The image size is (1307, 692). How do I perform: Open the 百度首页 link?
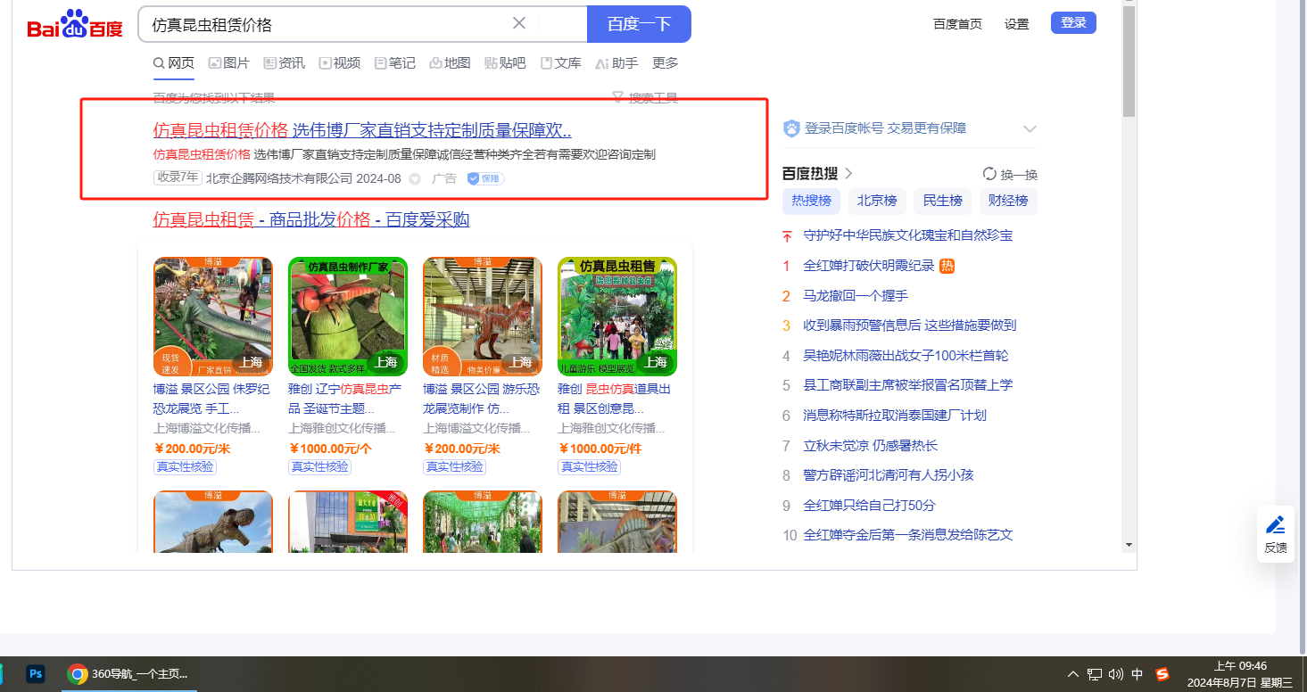[x=957, y=24]
